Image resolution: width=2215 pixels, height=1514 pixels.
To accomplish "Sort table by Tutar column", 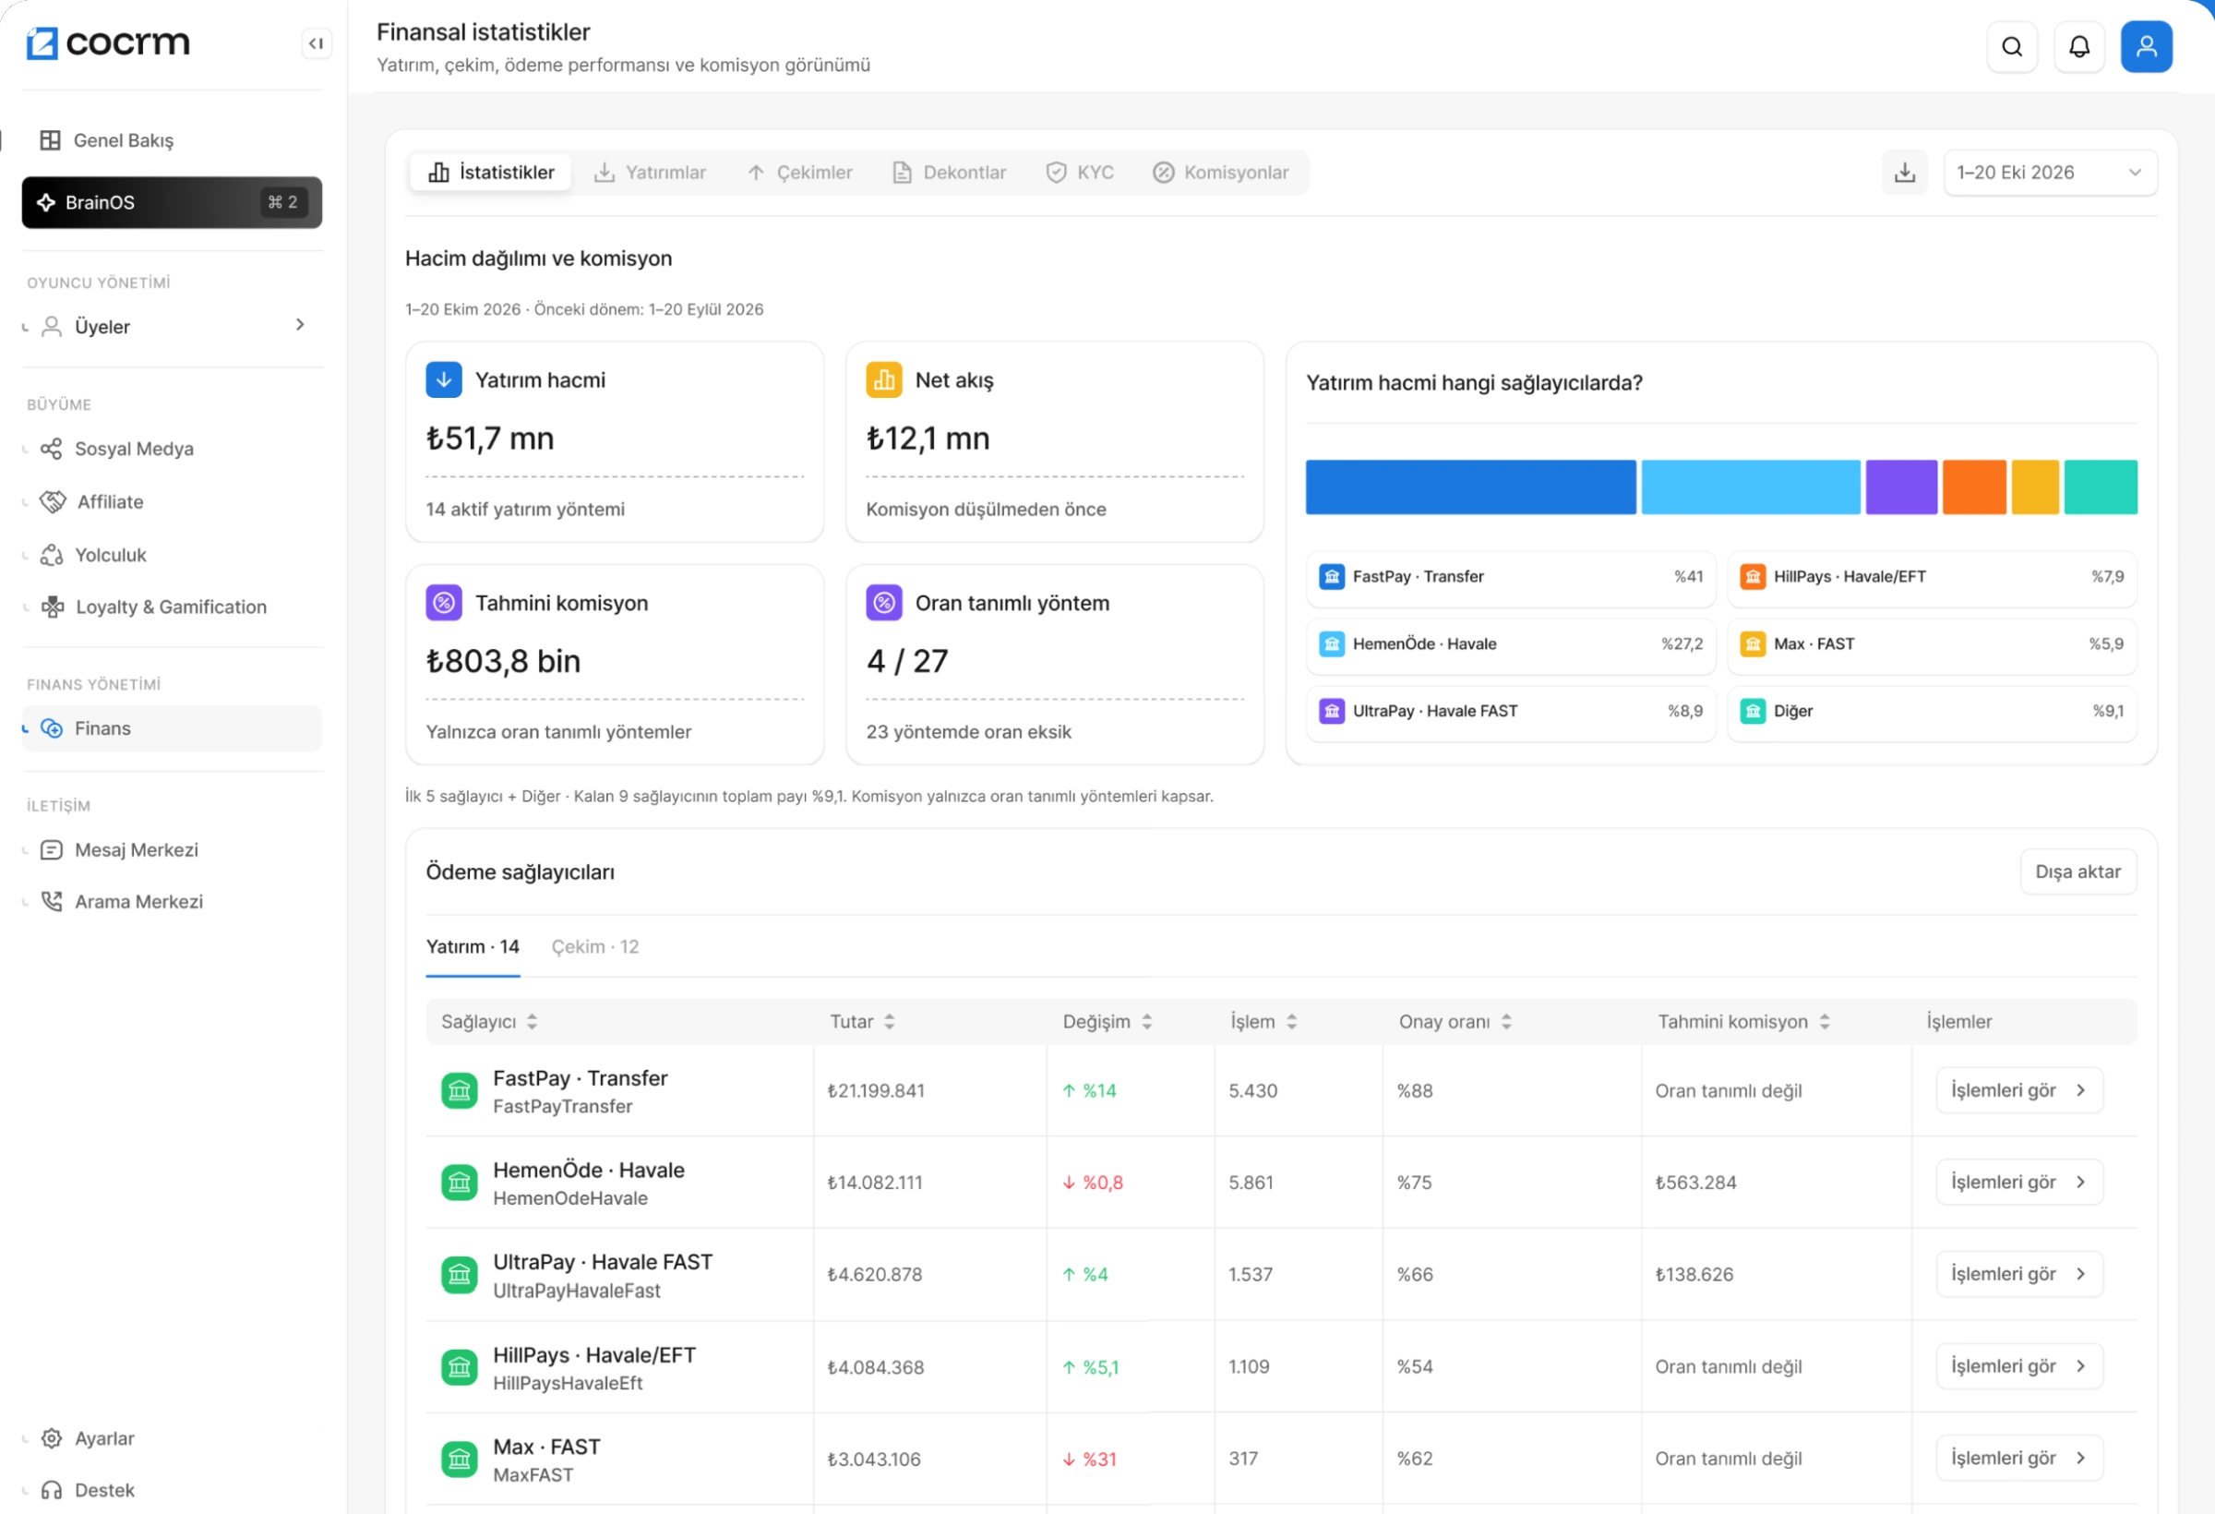I will tap(862, 1022).
